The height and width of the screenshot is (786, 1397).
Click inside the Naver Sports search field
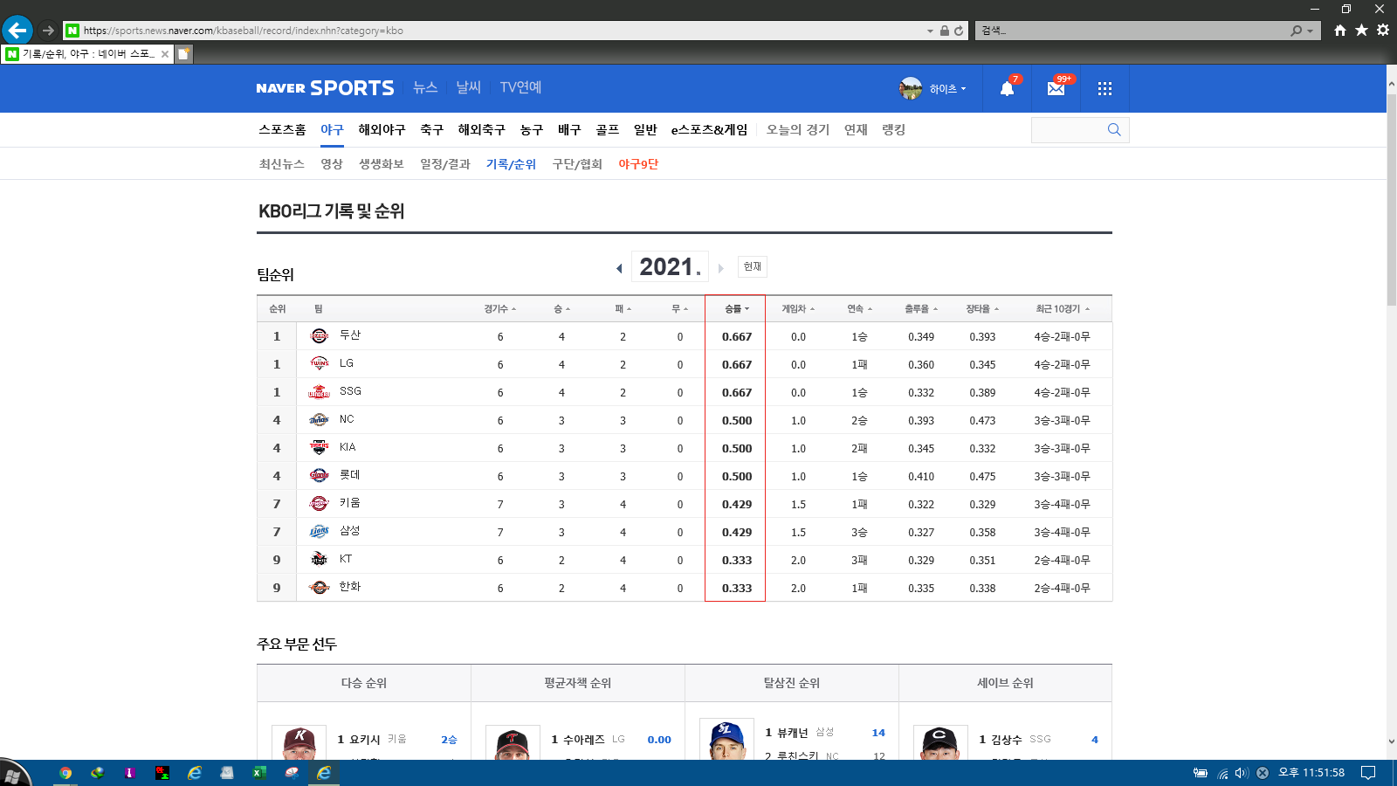pos(1068,129)
